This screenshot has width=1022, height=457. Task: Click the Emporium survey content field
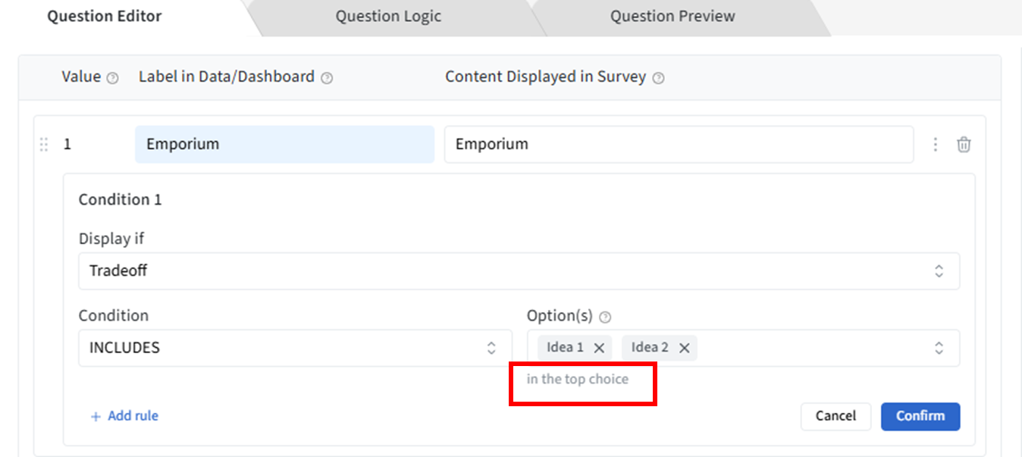(678, 144)
